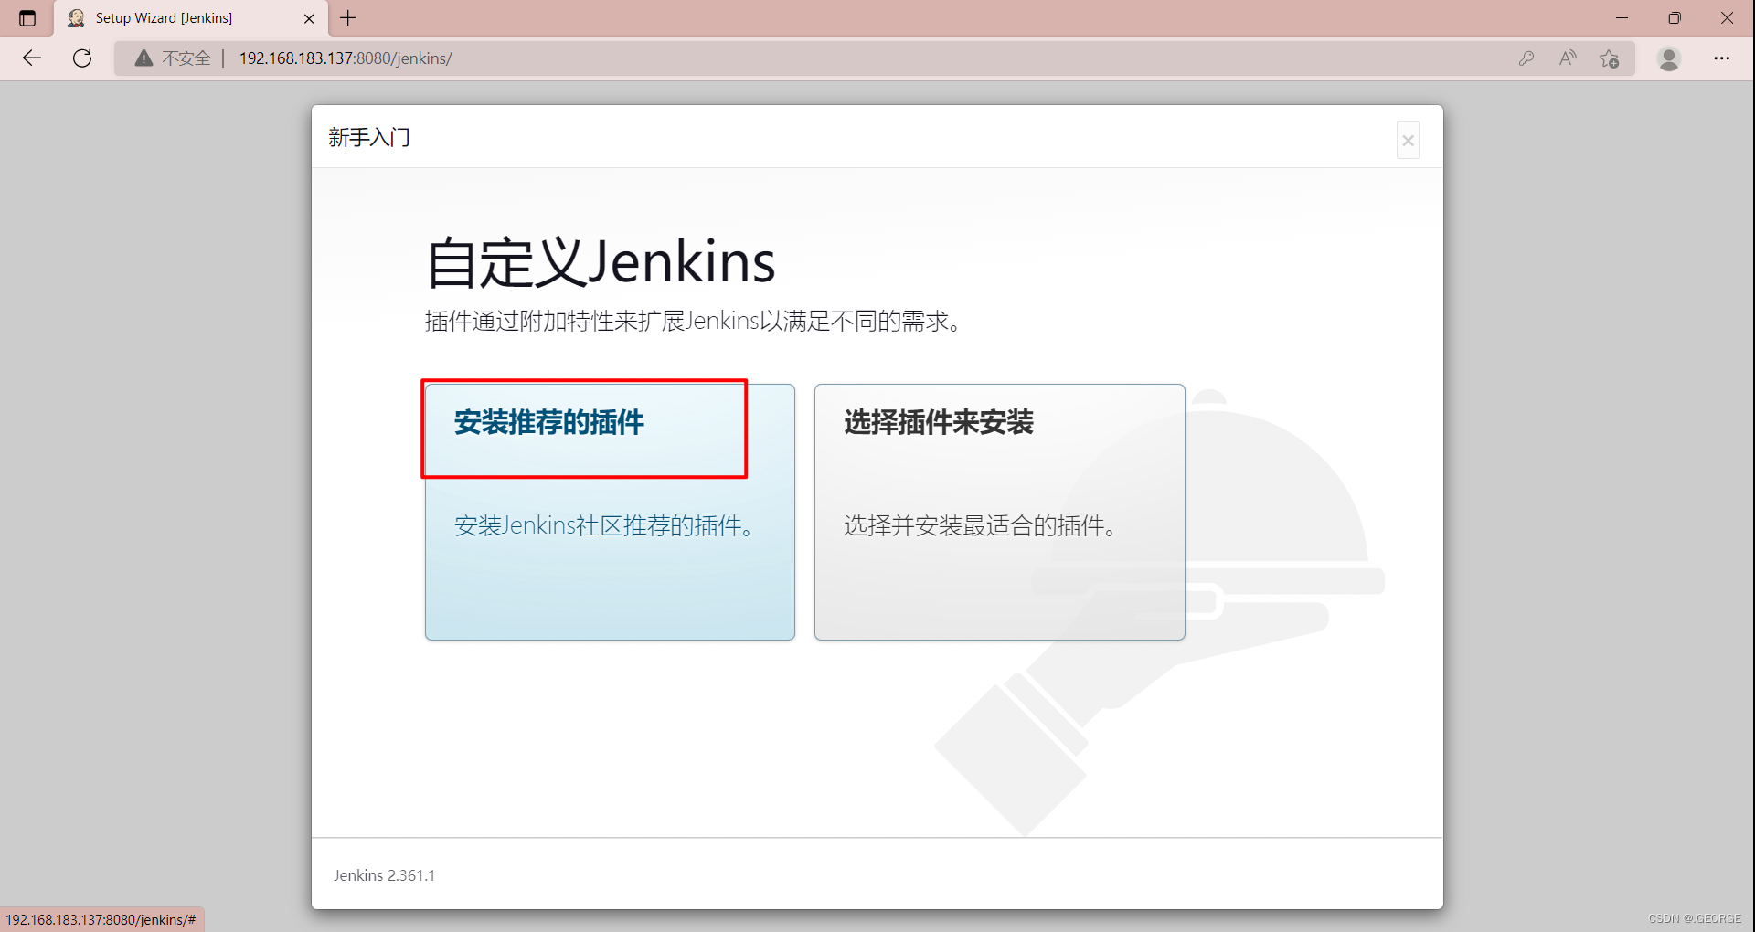Open the browser settings and more menu

click(1722, 58)
